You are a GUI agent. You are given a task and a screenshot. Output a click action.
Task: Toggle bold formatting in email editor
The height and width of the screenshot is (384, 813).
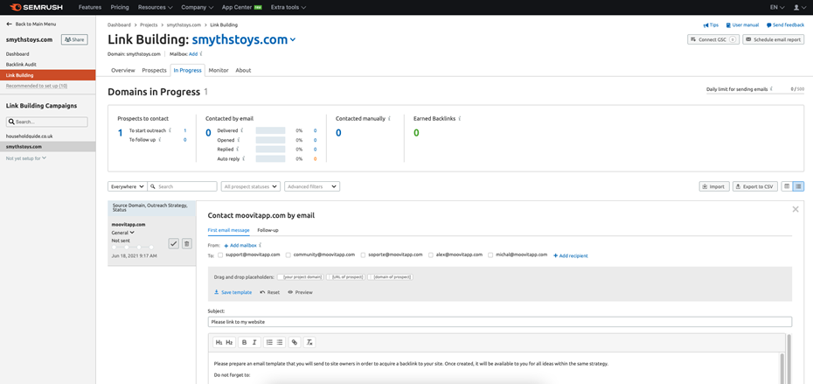click(244, 342)
